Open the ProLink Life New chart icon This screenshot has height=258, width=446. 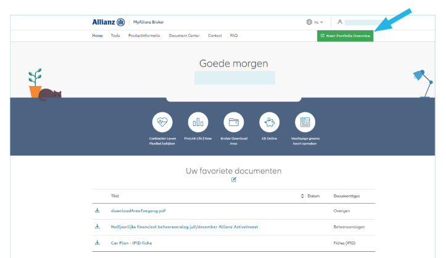[x=198, y=122]
